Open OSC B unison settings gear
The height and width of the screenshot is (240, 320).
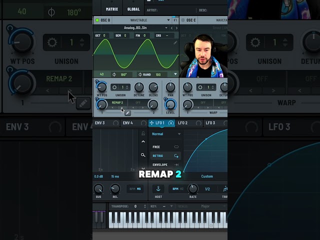coord(114,87)
